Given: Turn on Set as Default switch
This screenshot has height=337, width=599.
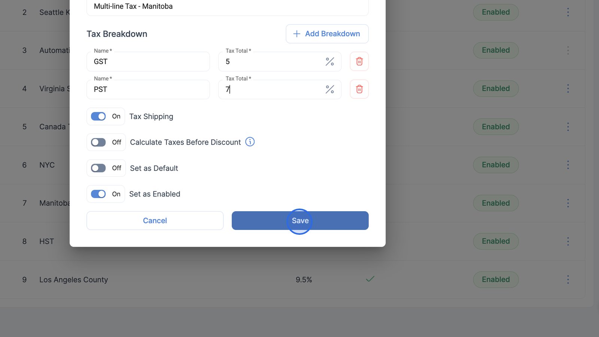Looking at the screenshot, I should 98,168.
